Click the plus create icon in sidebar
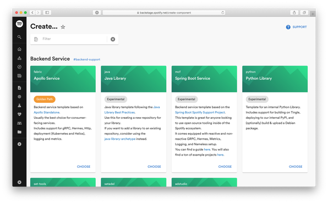The height and width of the screenshot is (203, 328). point(19,144)
